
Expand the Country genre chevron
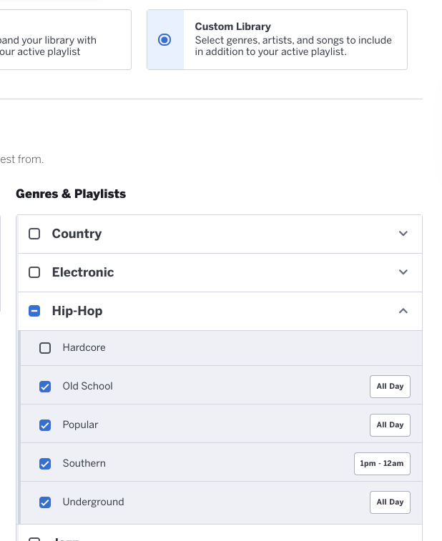[x=403, y=234]
